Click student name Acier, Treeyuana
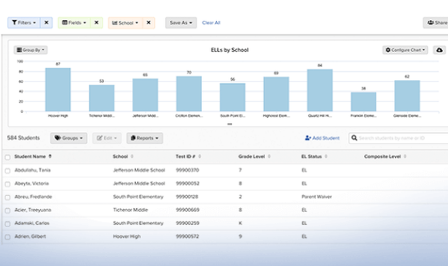Screen dimensions: 448x266 click(x=33, y=210)
